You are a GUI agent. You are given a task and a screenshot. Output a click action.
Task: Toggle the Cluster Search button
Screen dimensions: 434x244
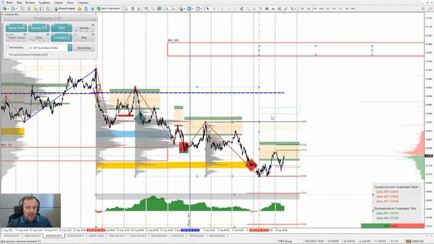tap(16, 37)
